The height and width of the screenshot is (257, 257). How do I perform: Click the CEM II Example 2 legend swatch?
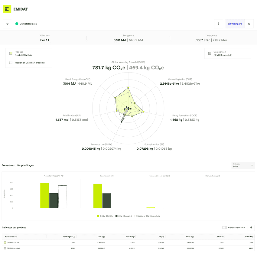click(x=116, y=216)
